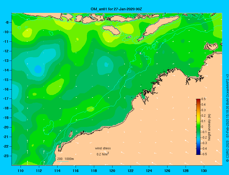Click longitude label 124

(x=149, y=171)
